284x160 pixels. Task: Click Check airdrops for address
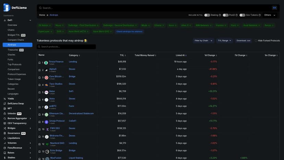[129, 32]
